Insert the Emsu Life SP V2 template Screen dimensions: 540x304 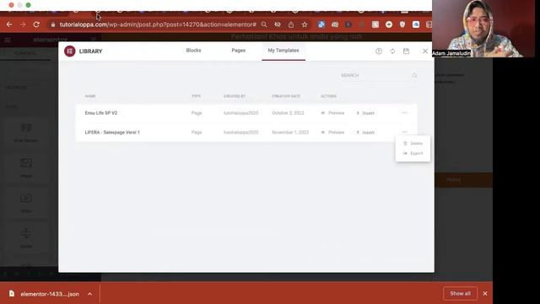tap(365, 113)
